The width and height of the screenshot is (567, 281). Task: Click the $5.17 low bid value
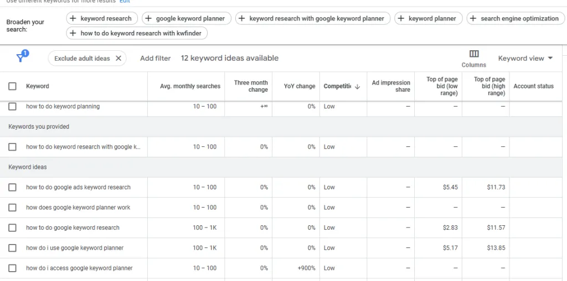pyautogui.click(x=450, y=248)
